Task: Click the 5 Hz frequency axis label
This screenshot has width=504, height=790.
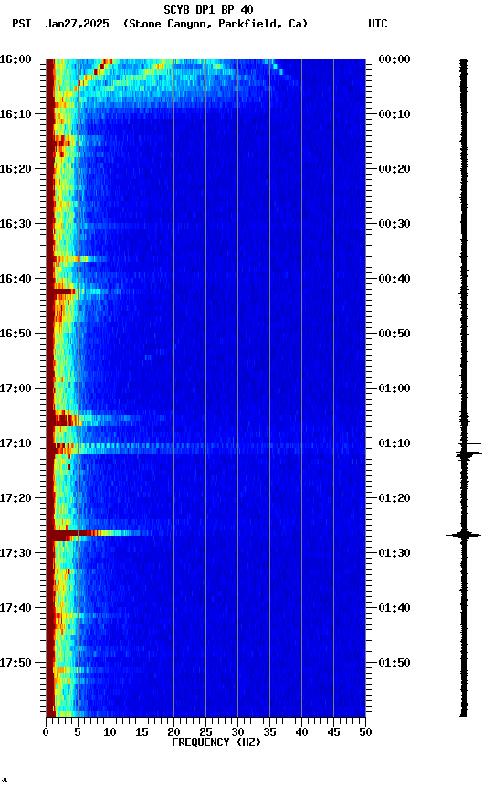Action: pyautogui.click(x=78, y=732)
